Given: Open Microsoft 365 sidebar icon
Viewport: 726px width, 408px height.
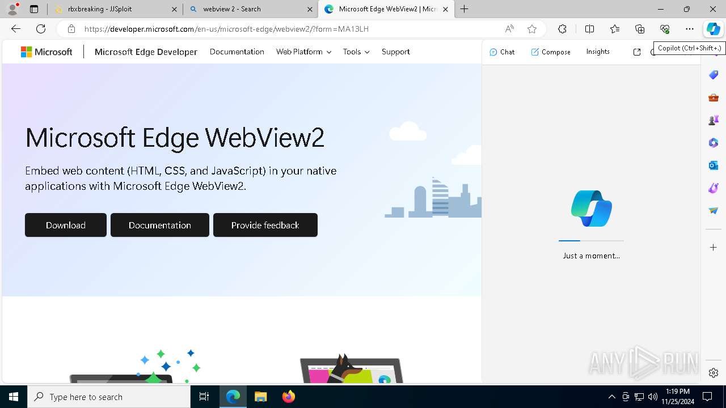Looking at the screenshot, I should 714,143.
